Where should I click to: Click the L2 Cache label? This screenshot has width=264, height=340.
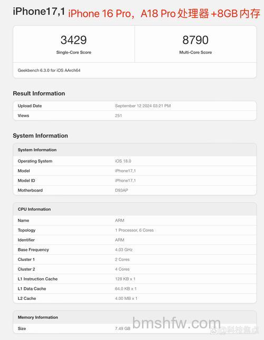pos(27,299)
